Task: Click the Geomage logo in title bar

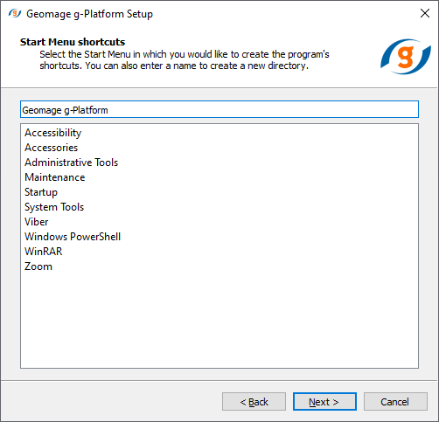Action: point(15,13)
